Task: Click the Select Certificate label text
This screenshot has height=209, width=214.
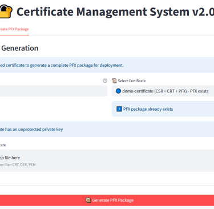Action: (132, 81)
